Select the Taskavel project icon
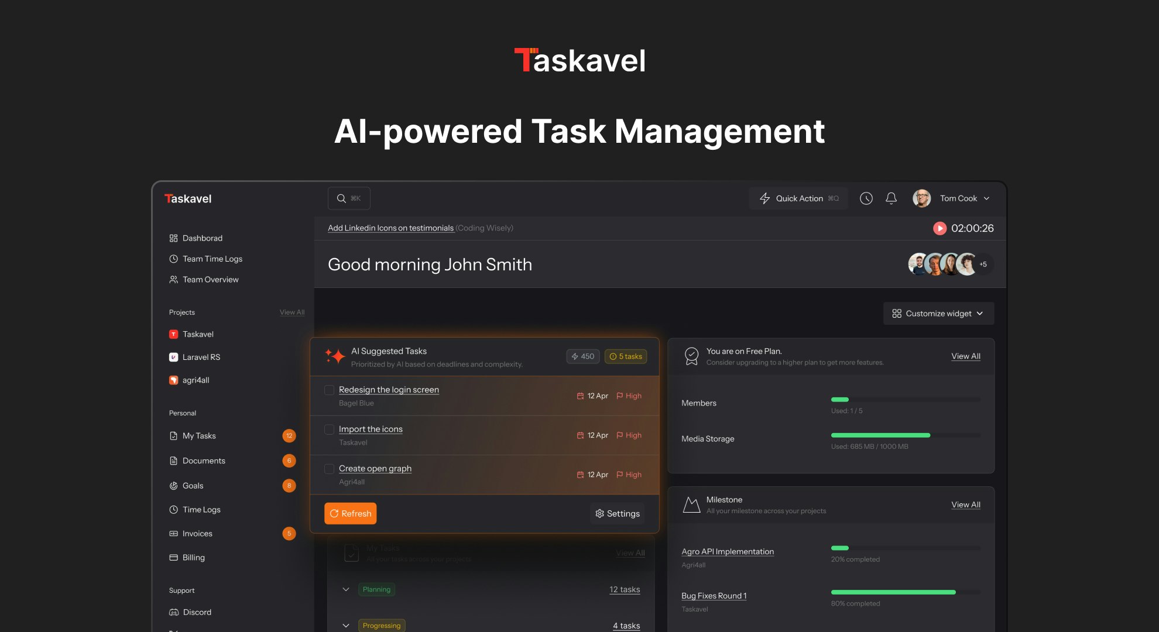 click(x=173, y=334)
